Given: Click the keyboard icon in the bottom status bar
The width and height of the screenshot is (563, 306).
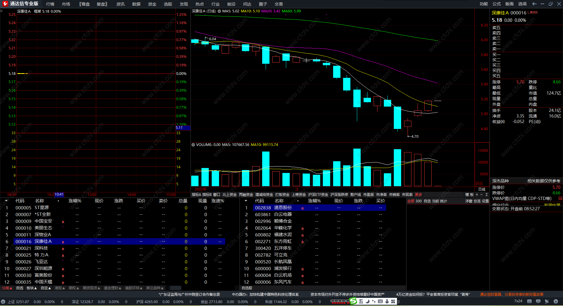Looking at the screenshot, I should [x=529, y=301].
